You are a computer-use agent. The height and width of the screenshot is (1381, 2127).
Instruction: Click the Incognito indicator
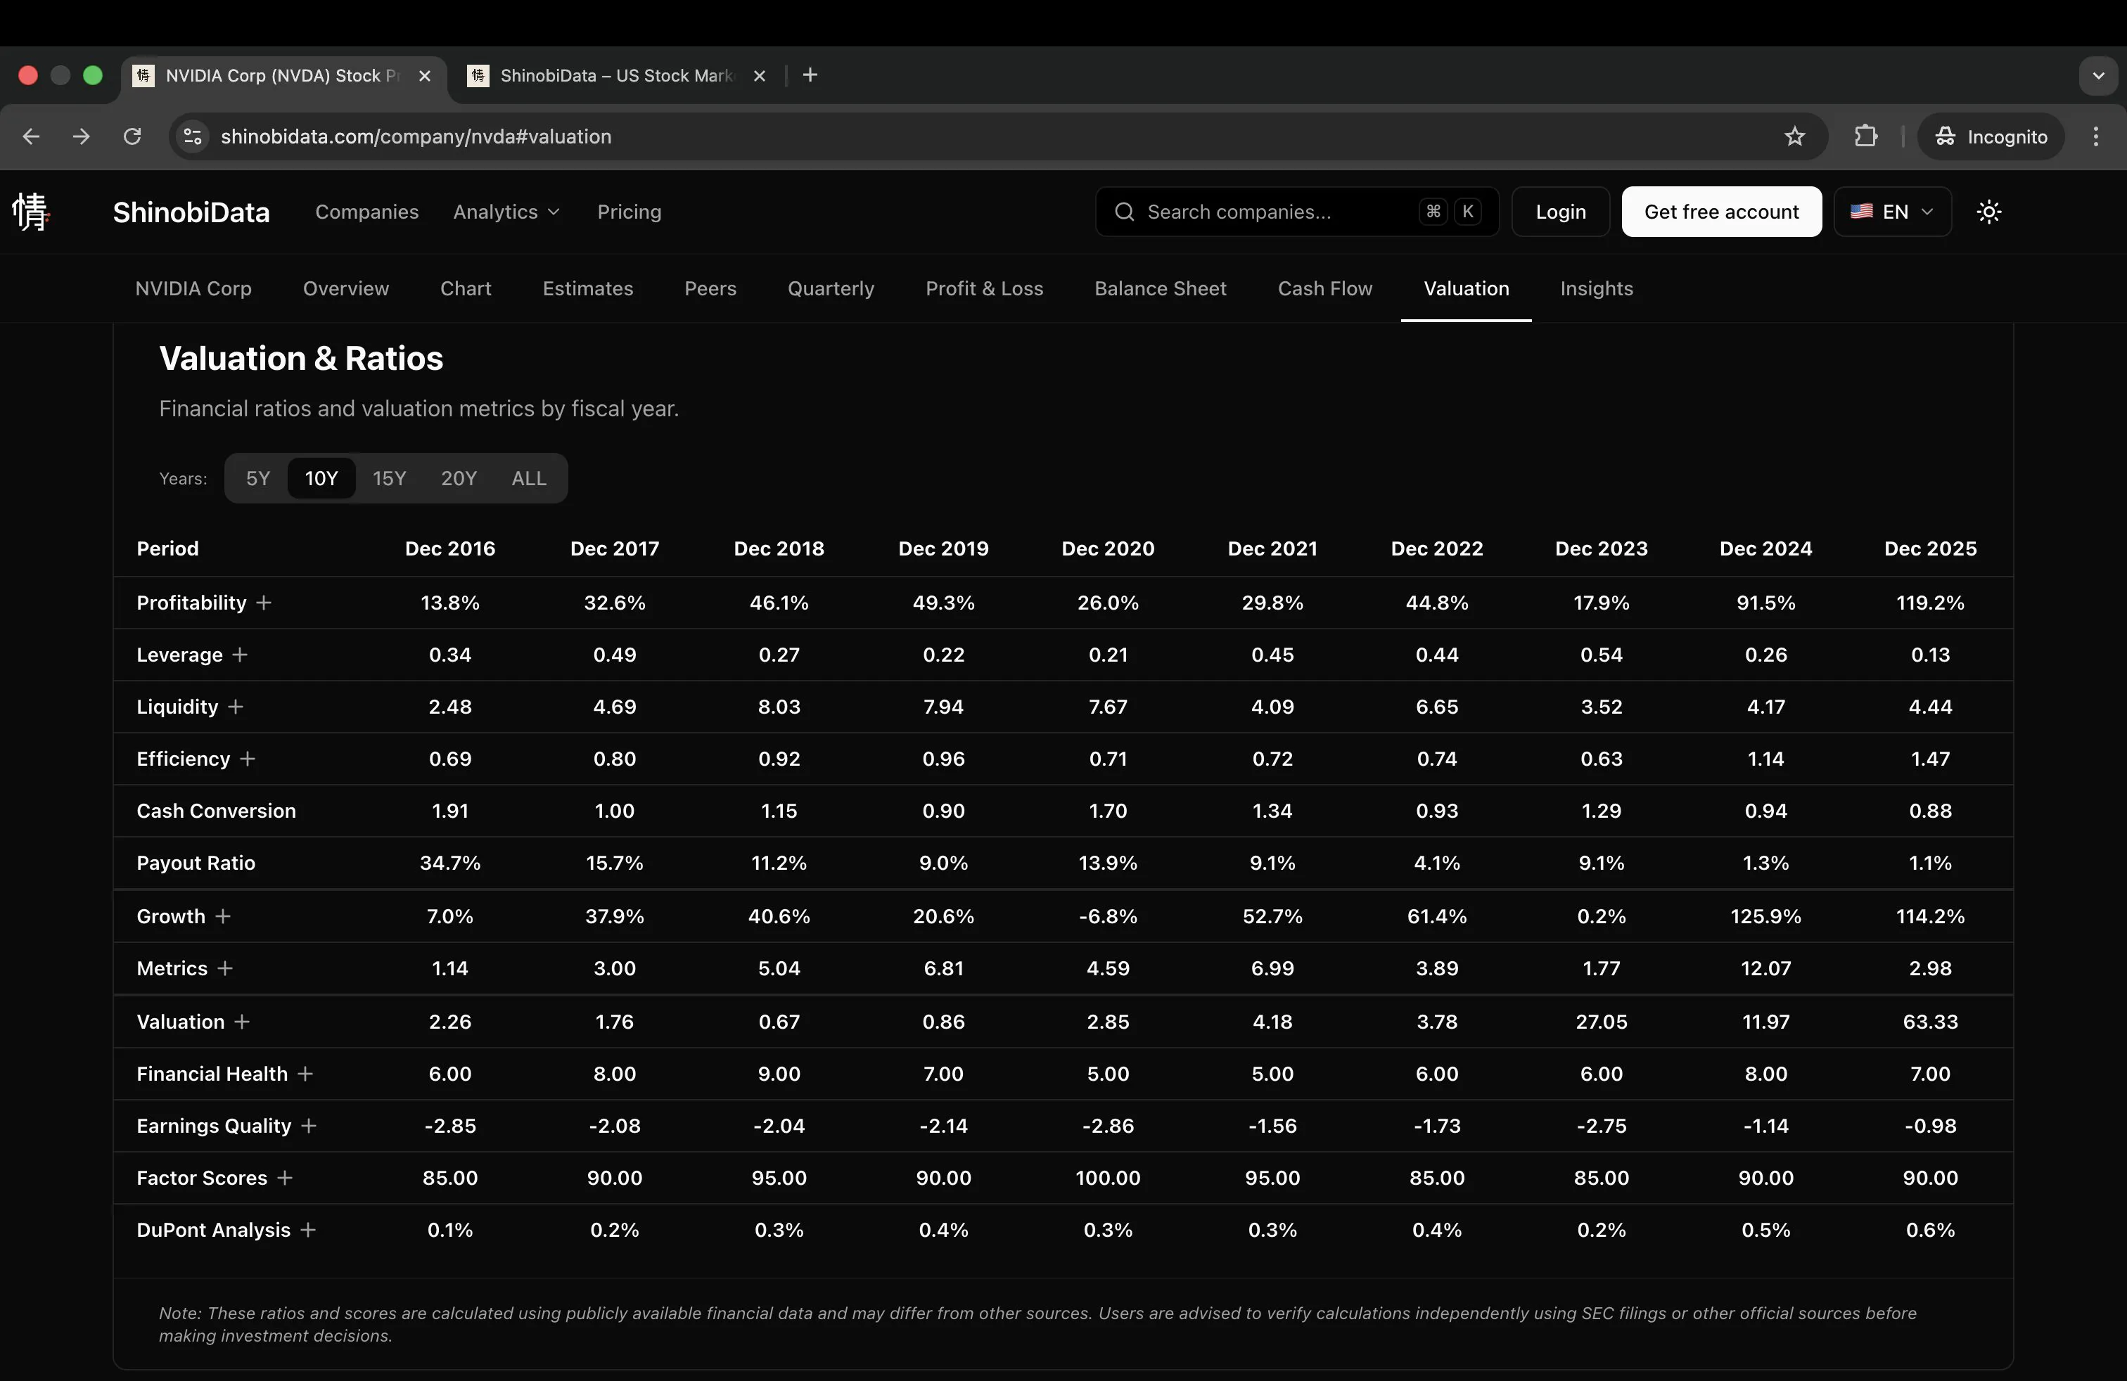[x=1991, y=136]
